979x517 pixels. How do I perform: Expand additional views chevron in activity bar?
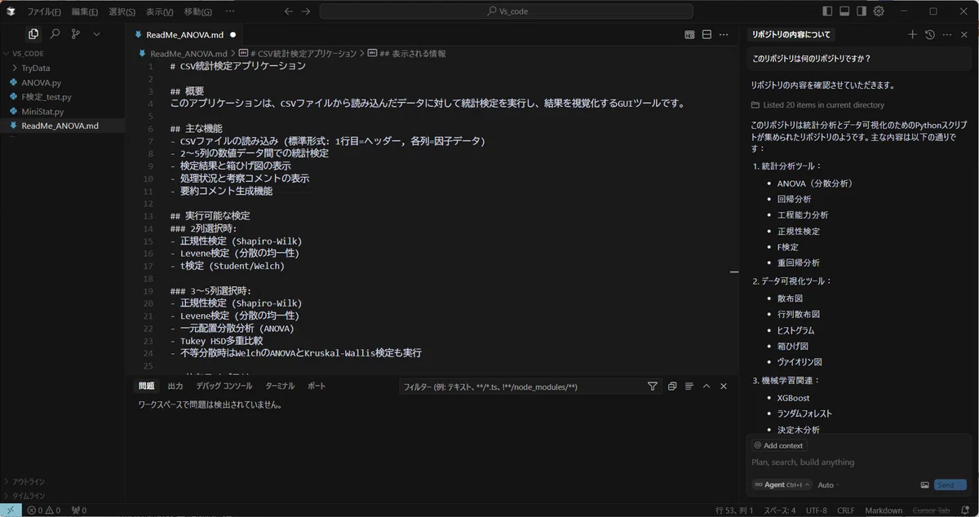coord(96,34)
